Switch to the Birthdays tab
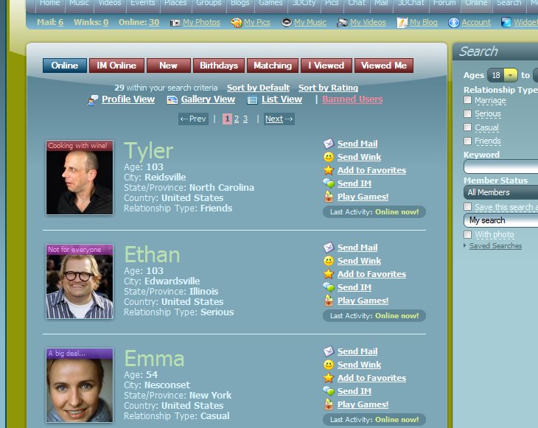The image size is (538, 428). (219, 66)
